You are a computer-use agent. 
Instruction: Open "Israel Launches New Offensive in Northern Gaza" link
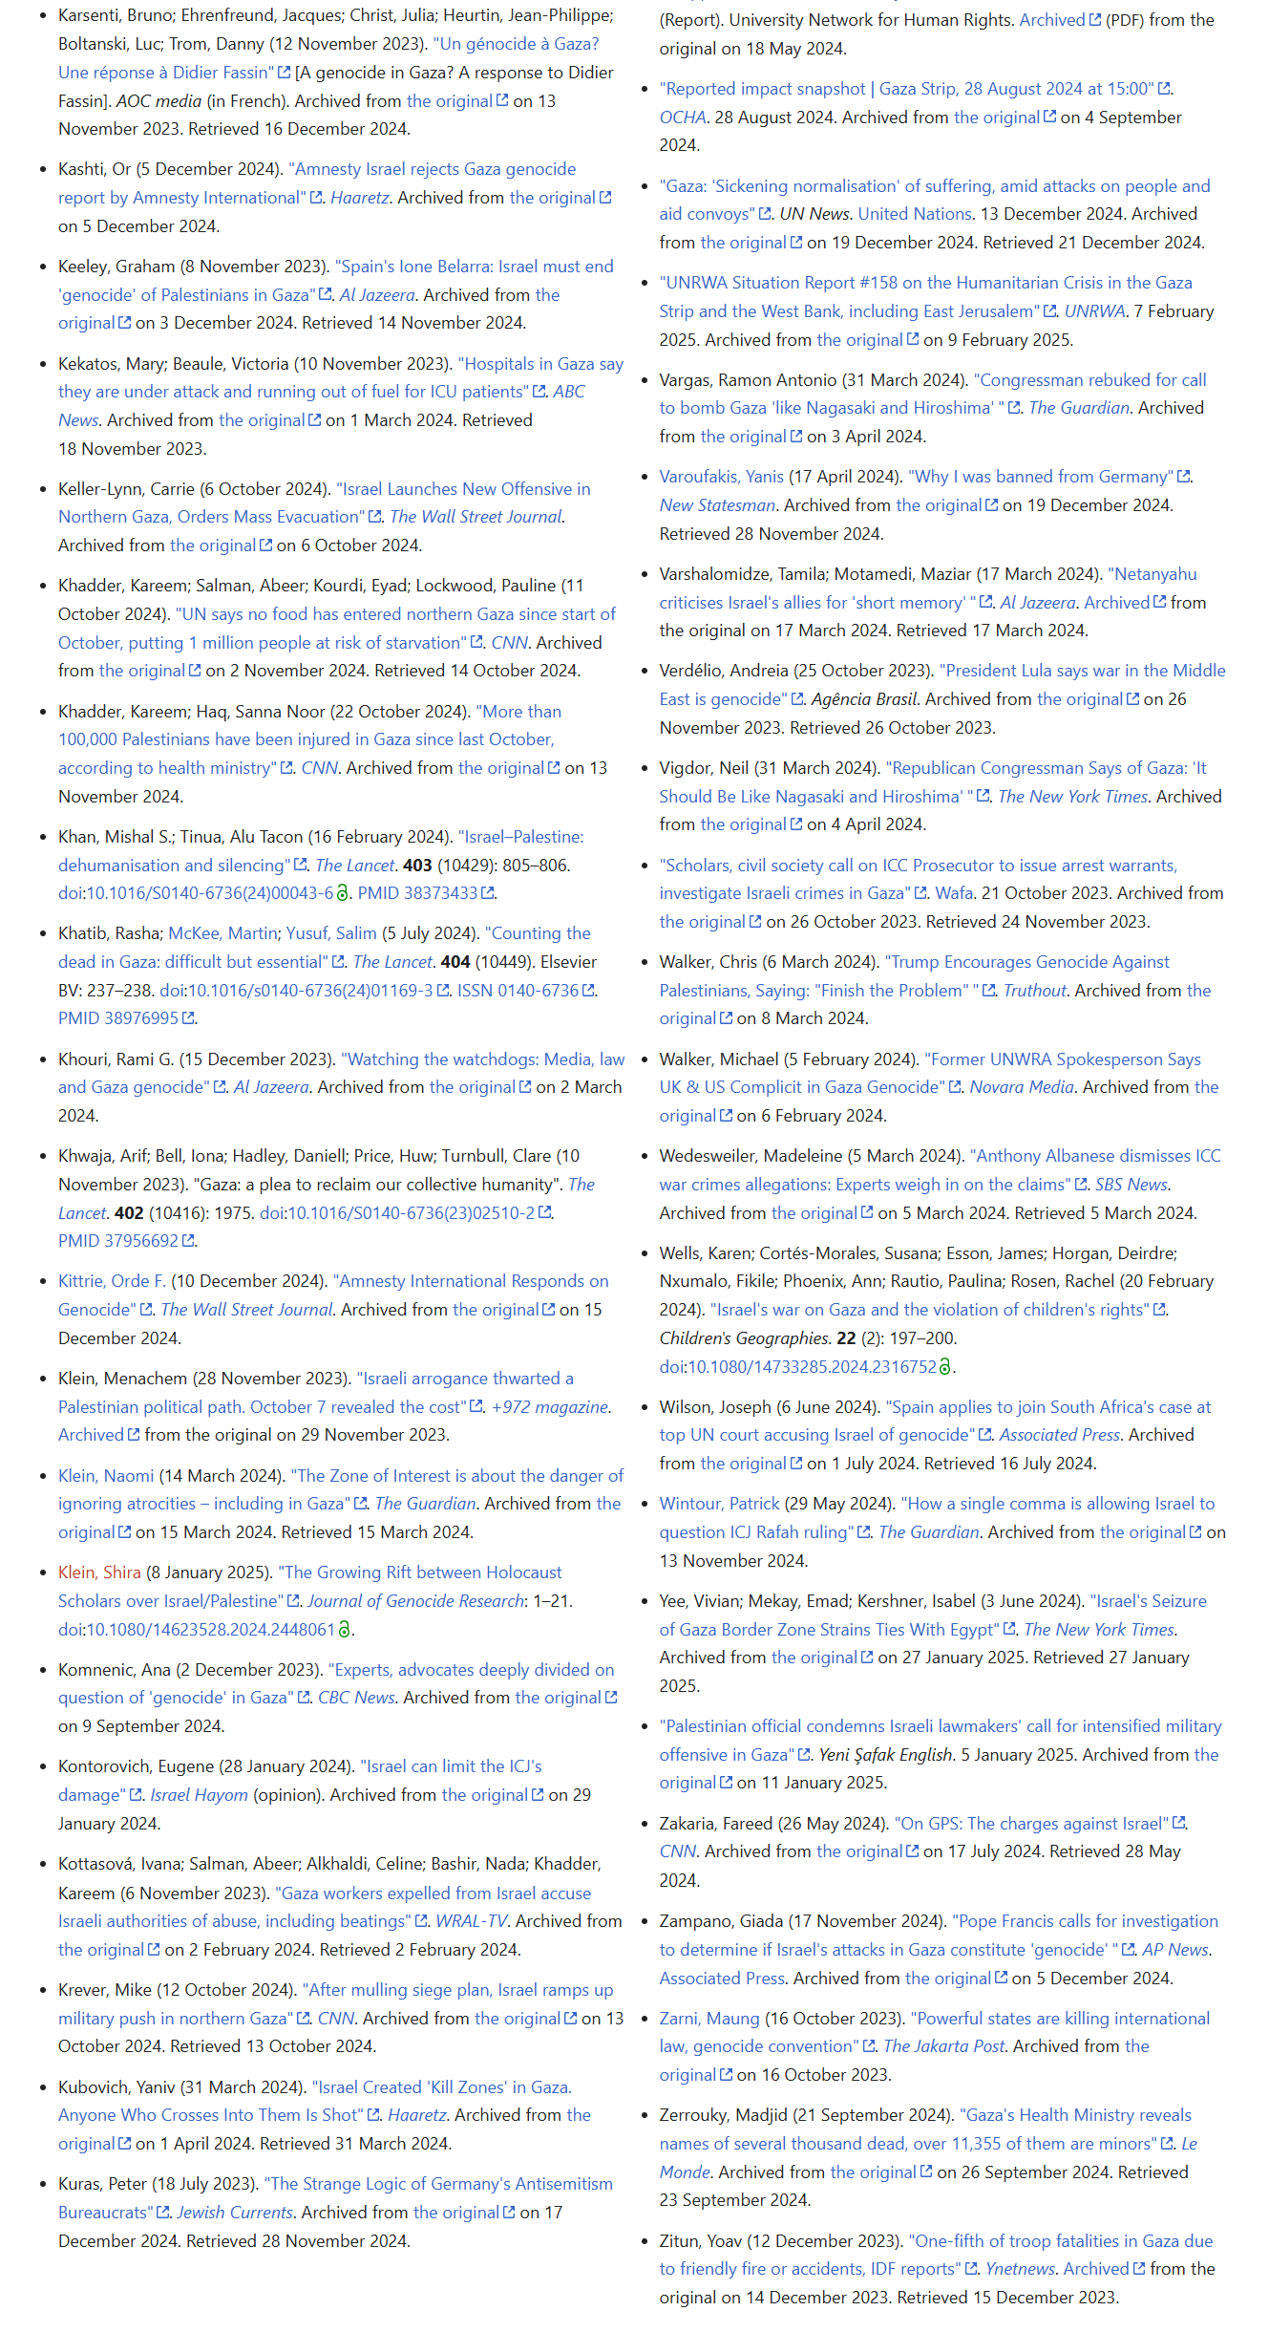click(325, 503)
